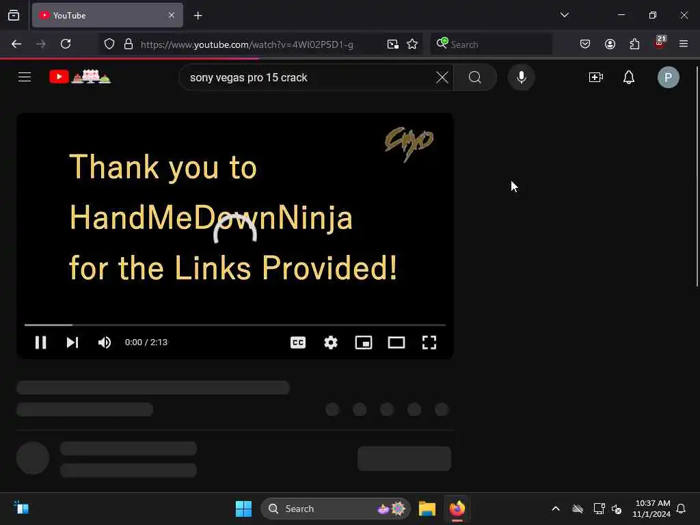
Task: Open the tray network status icon
Action: click(599, 509)
